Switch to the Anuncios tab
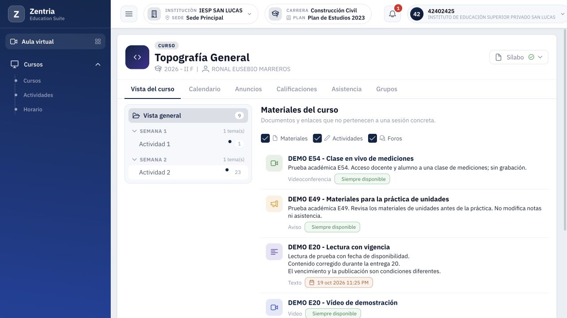The height and width of the screenshot is (318, 567). (x=249, y=89)
